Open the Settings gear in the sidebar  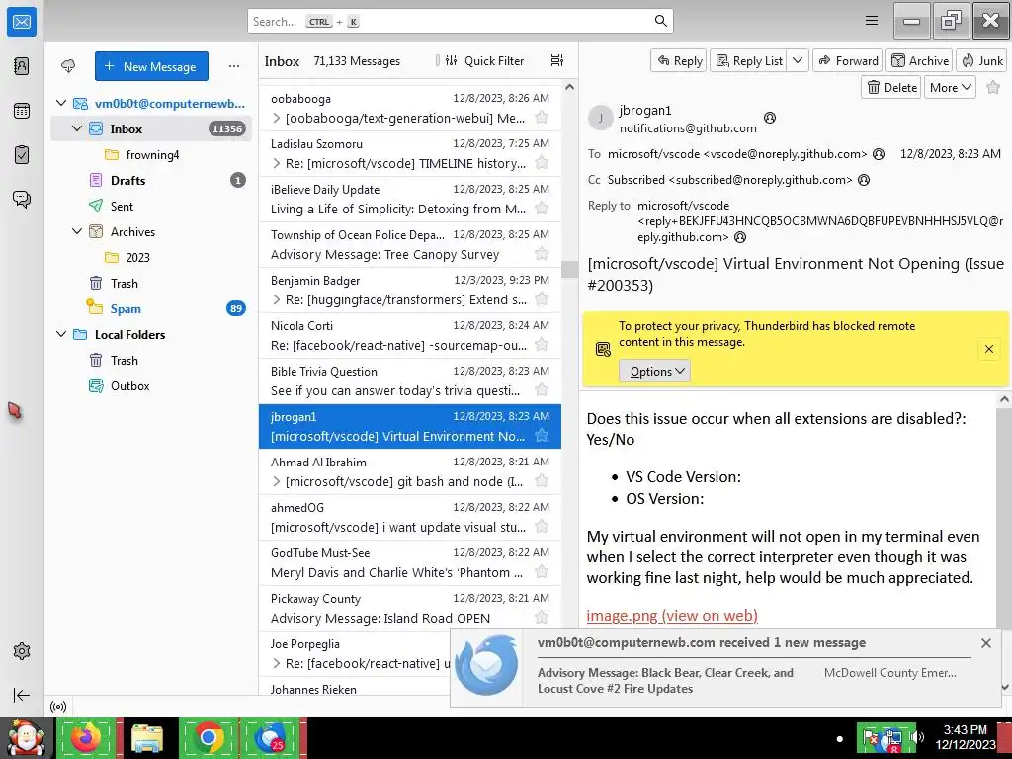22,651
